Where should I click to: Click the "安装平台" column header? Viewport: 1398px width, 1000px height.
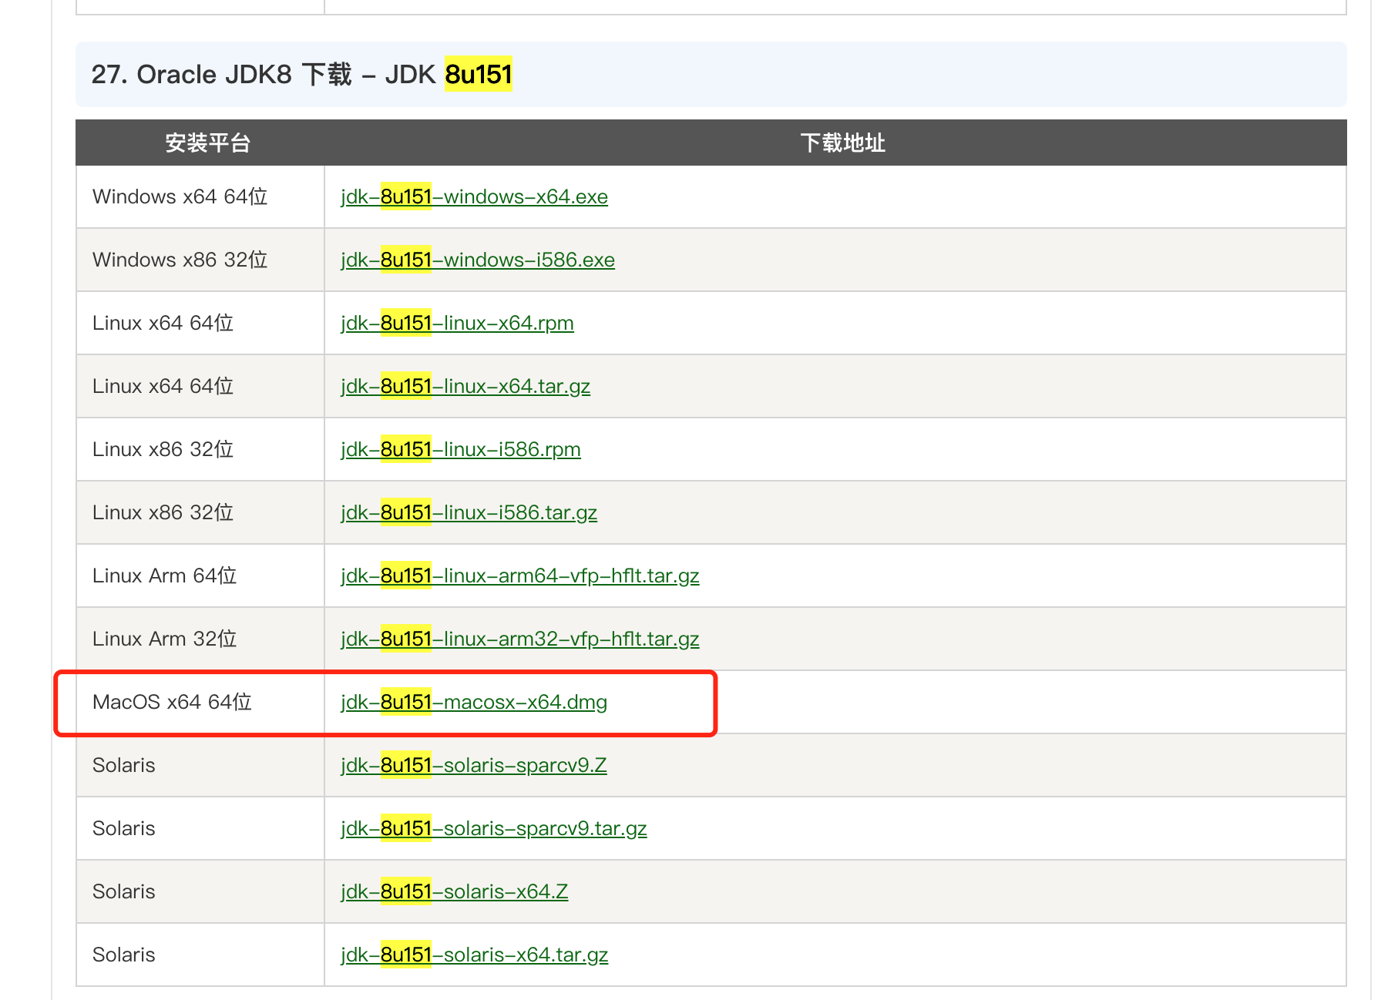[x=207, y=143]
